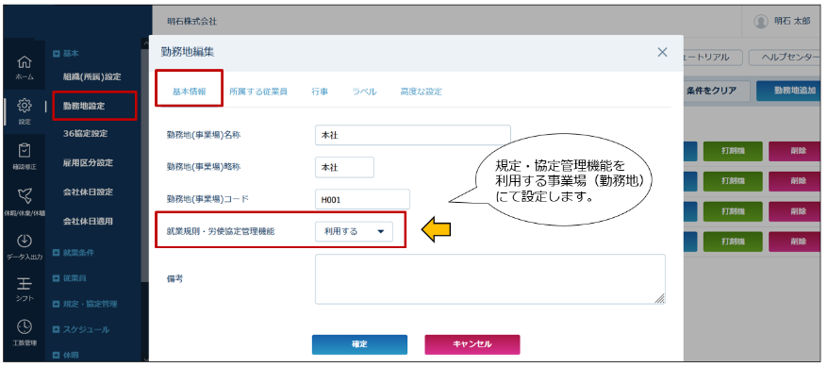Close the 勤務地編集 dialog with X
The height and width of the screenshot is (367, 828).
[662, 52]
